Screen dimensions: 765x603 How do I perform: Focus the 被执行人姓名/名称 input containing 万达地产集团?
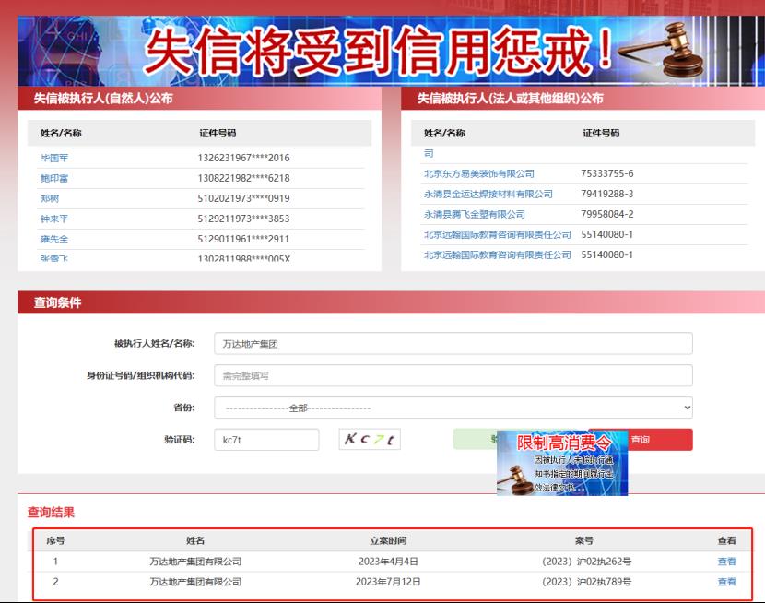click(453, 344)
